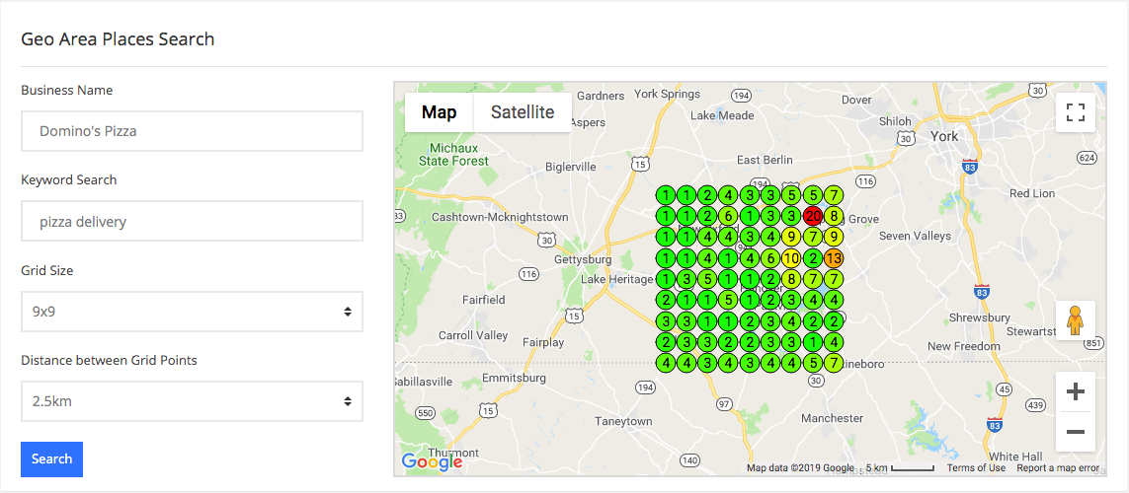Zoom in on the map

point(1075,391)
